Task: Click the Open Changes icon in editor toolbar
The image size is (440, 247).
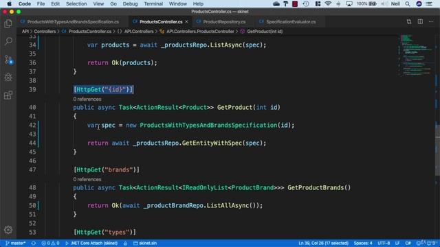Action: 409,21
